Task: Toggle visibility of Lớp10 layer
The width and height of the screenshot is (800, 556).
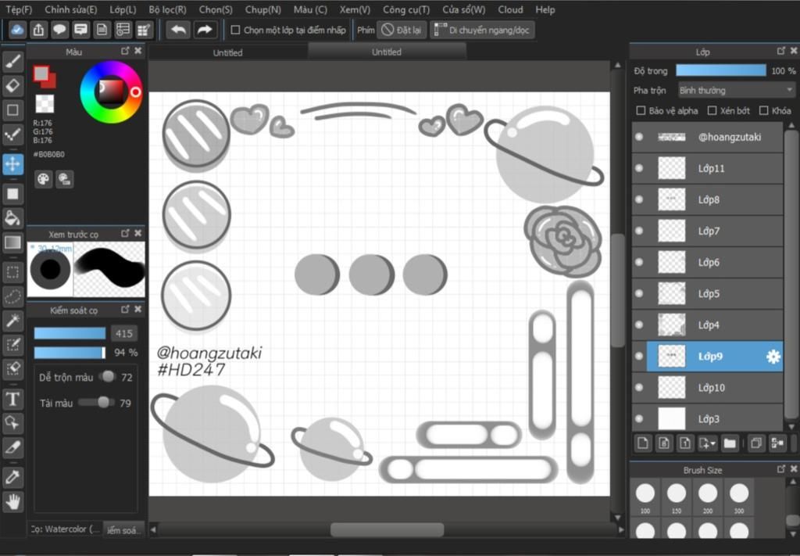Action: 639,388
